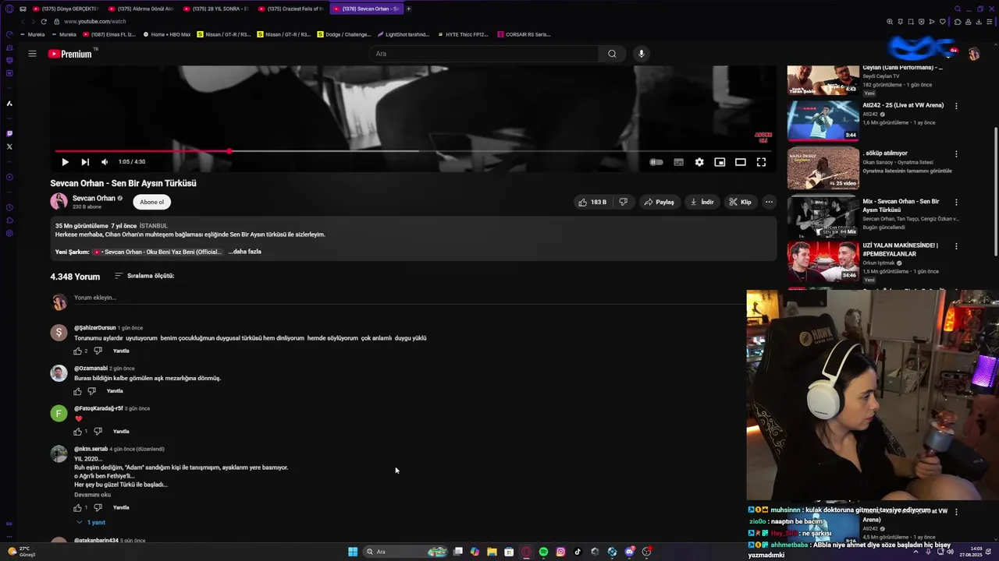Like the @FatoşKaradağ comment

77,431
